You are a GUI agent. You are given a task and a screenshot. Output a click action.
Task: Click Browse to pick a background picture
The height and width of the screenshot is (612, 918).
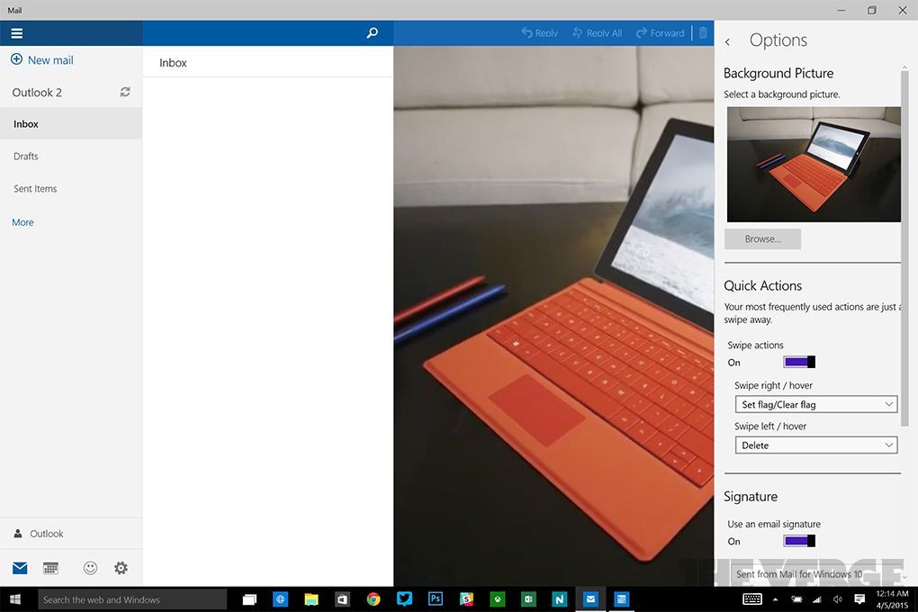(761, 238)
